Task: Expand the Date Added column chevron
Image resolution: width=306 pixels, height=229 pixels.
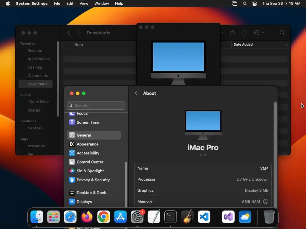Action: pos(286,45)
